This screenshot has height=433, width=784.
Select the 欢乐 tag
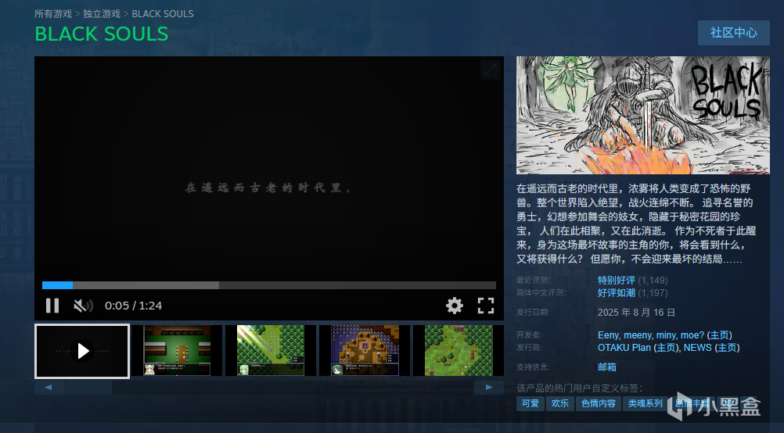tap(560, 403)
